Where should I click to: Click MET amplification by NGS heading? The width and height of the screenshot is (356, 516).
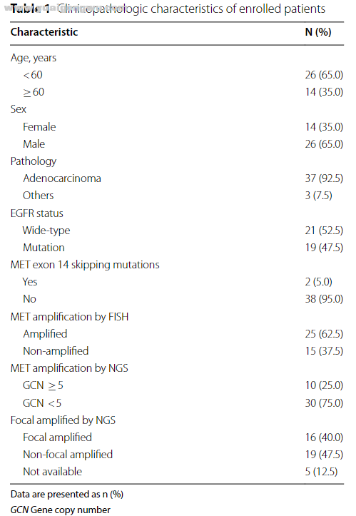click(69, 368)
